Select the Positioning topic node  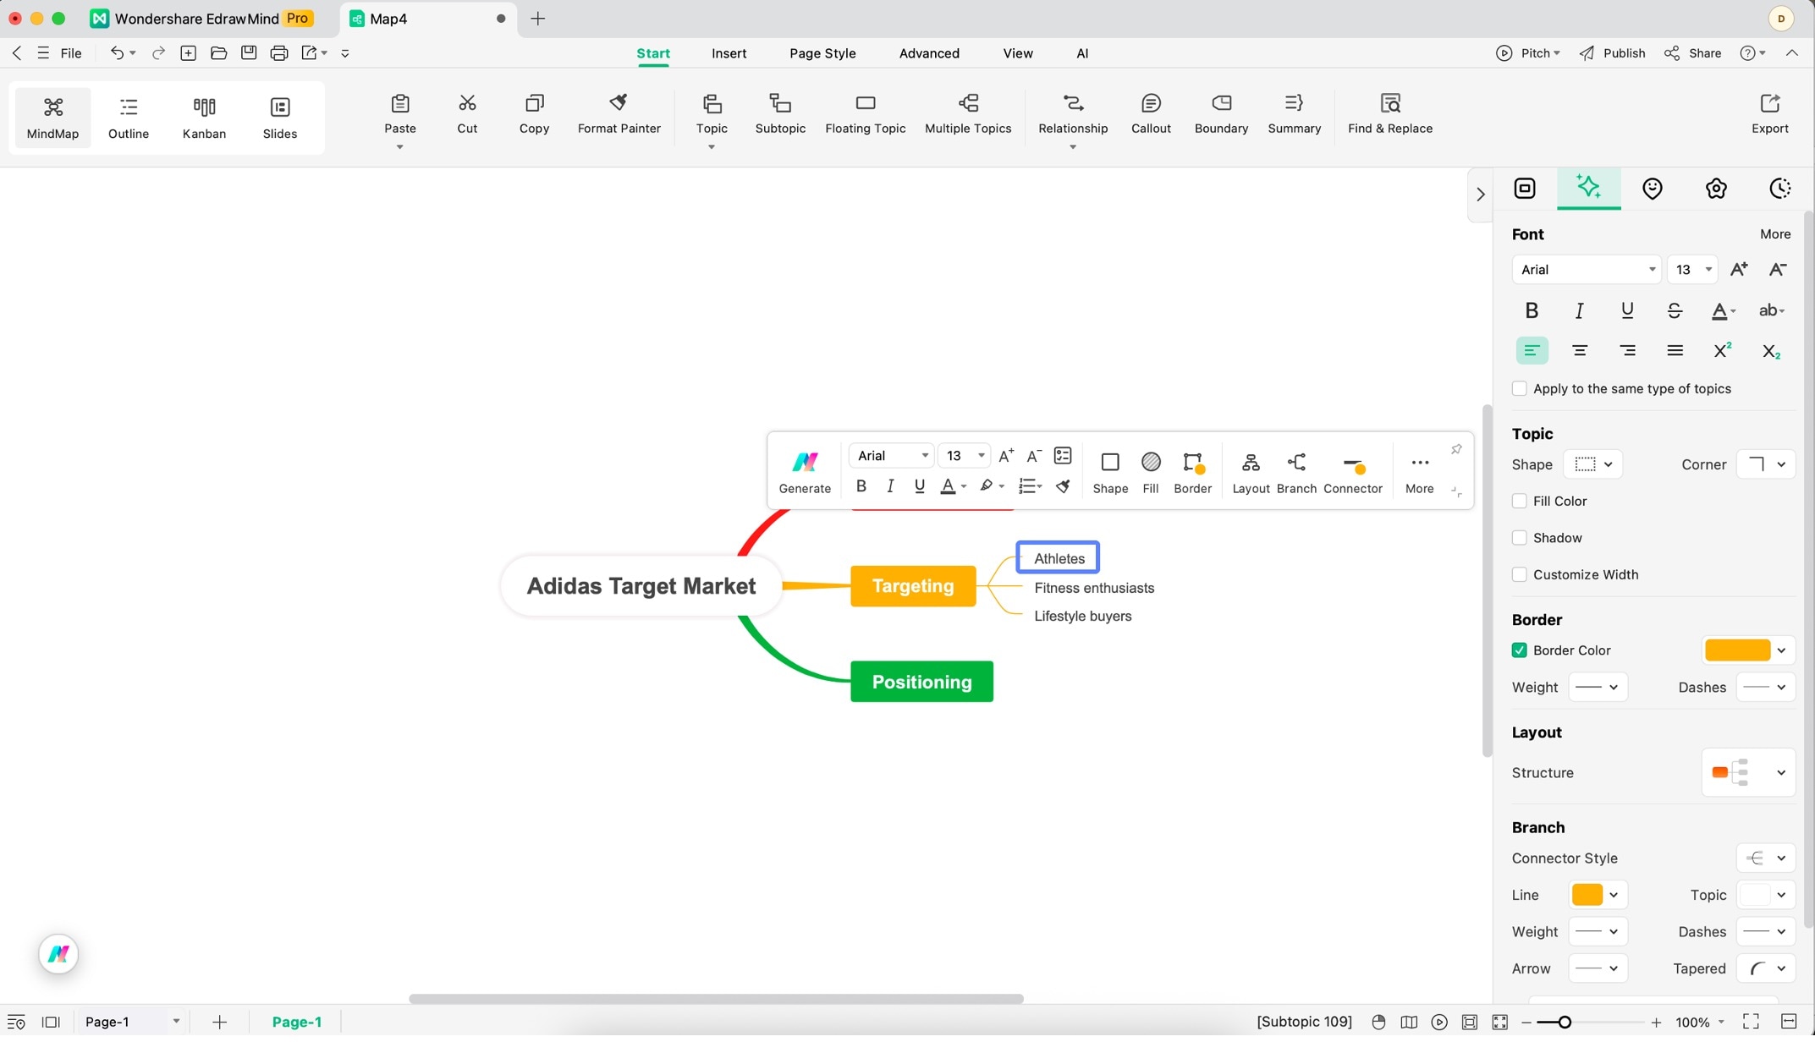click(921, 682)
